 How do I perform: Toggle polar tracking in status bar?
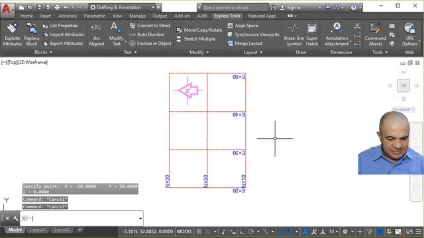click(251, 231)
